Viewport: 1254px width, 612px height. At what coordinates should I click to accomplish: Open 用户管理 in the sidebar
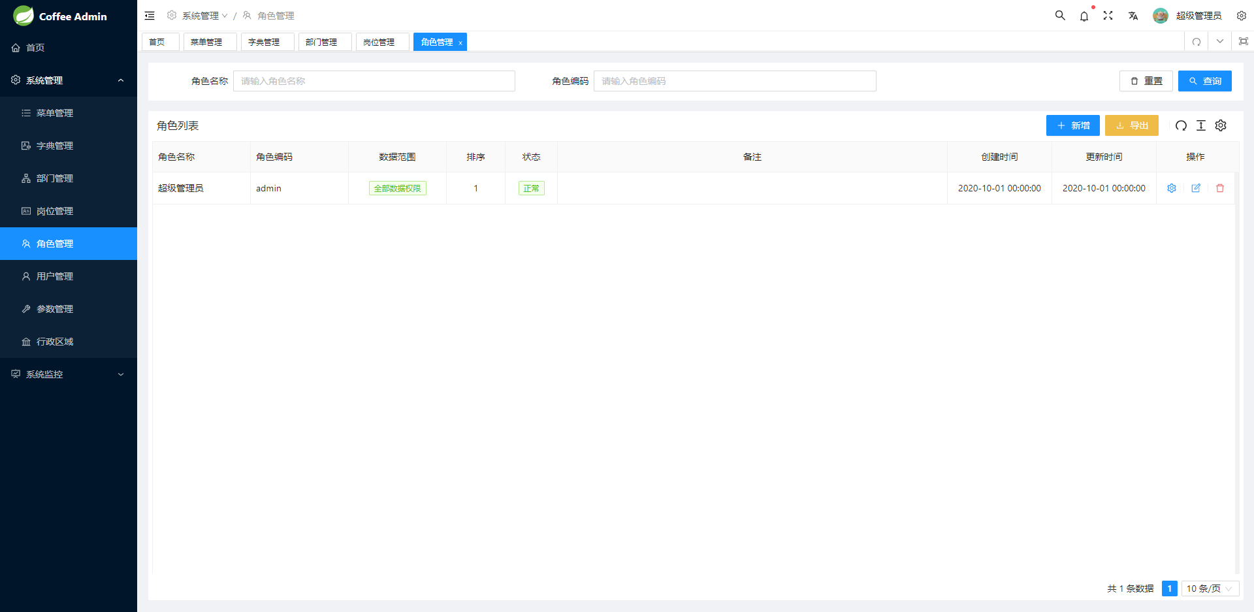[55, 276]
